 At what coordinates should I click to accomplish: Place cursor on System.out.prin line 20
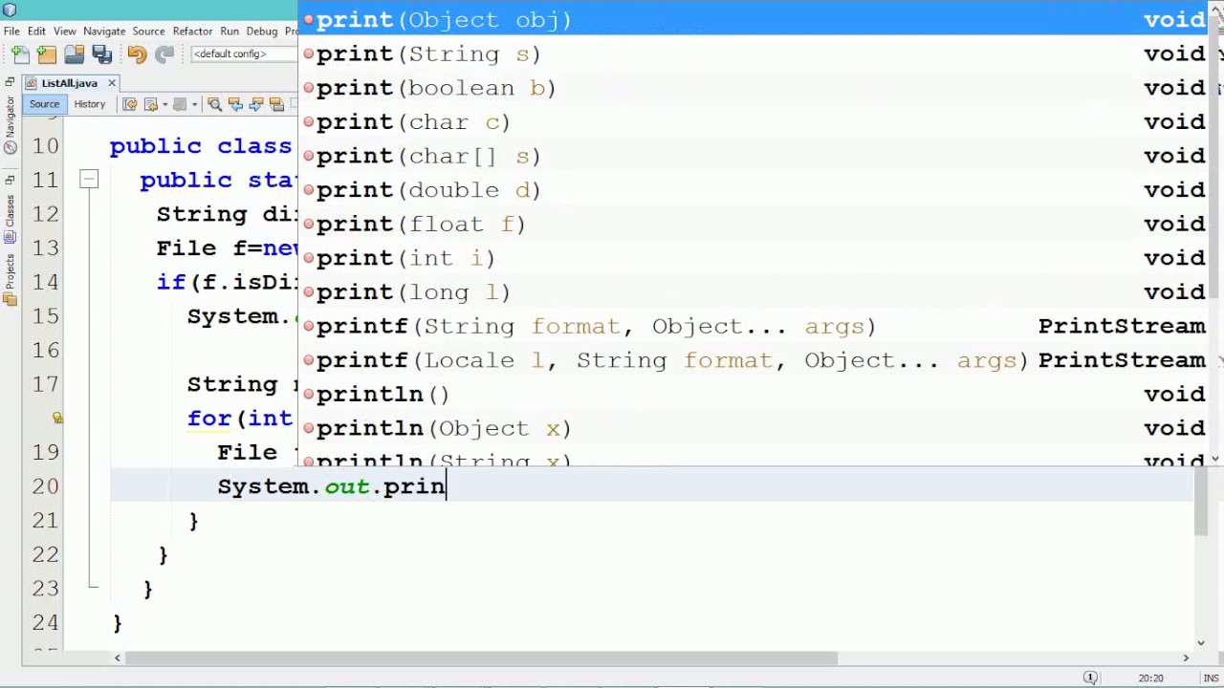pos(331,486)
